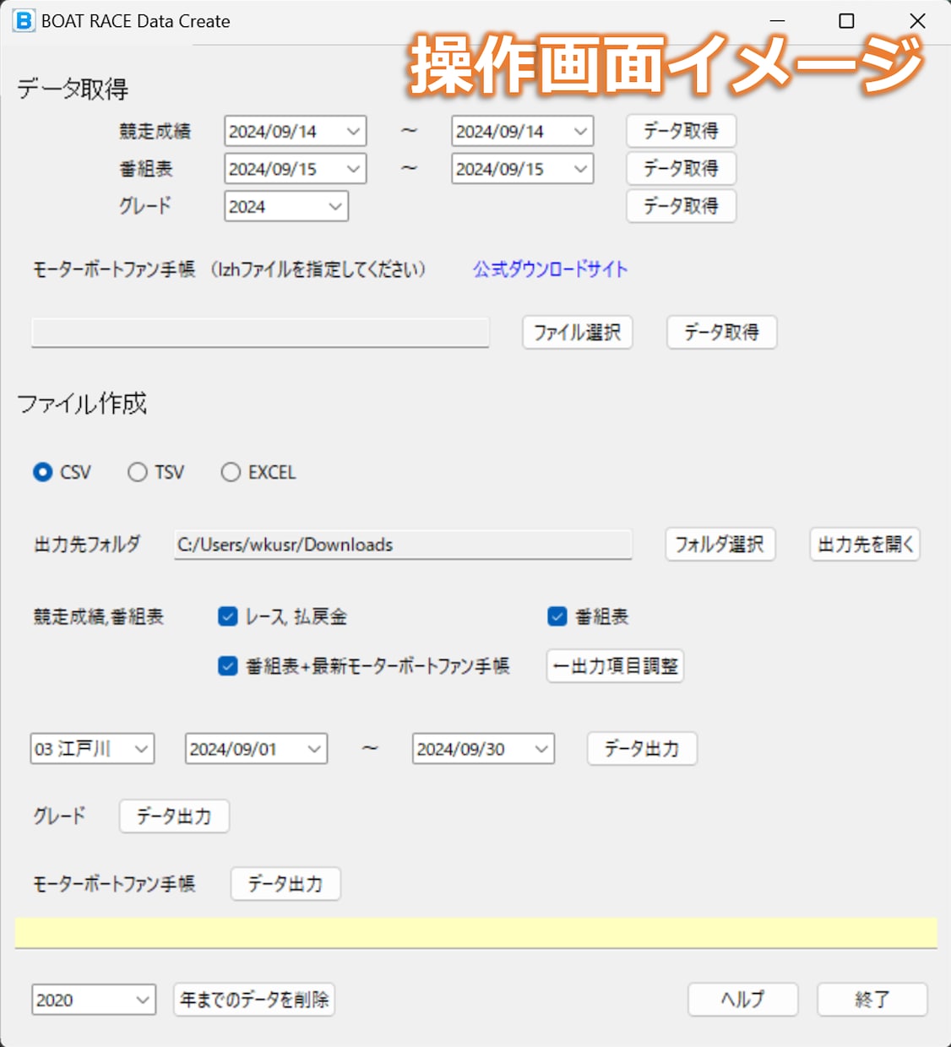
Task: Click the lzh file path input field
Action: (x=260, y=332)
